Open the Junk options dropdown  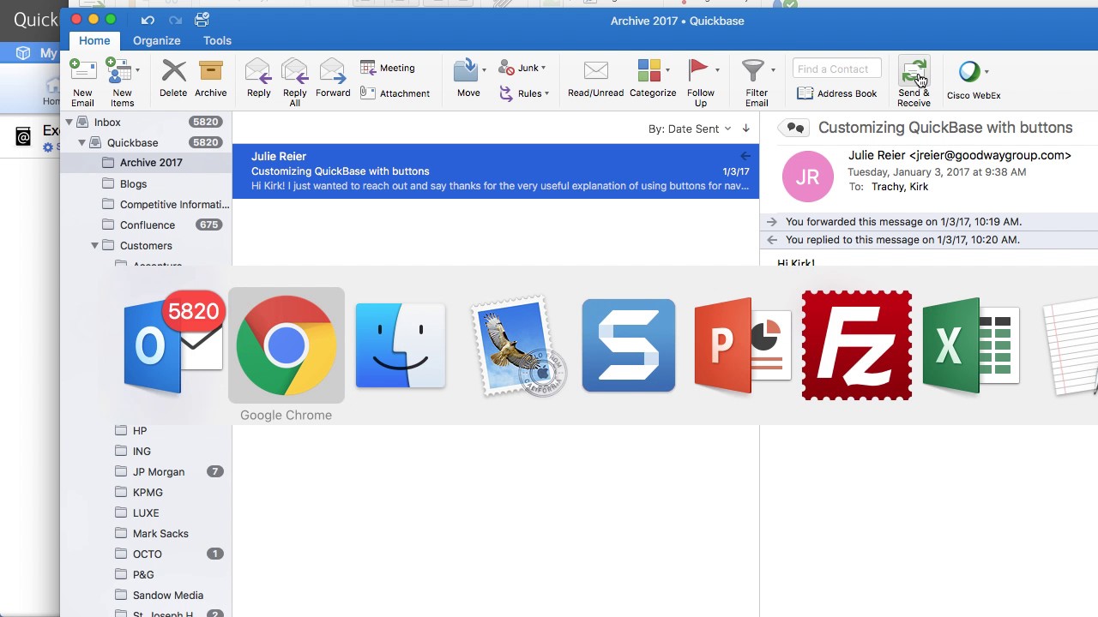[x=543, y=67]
